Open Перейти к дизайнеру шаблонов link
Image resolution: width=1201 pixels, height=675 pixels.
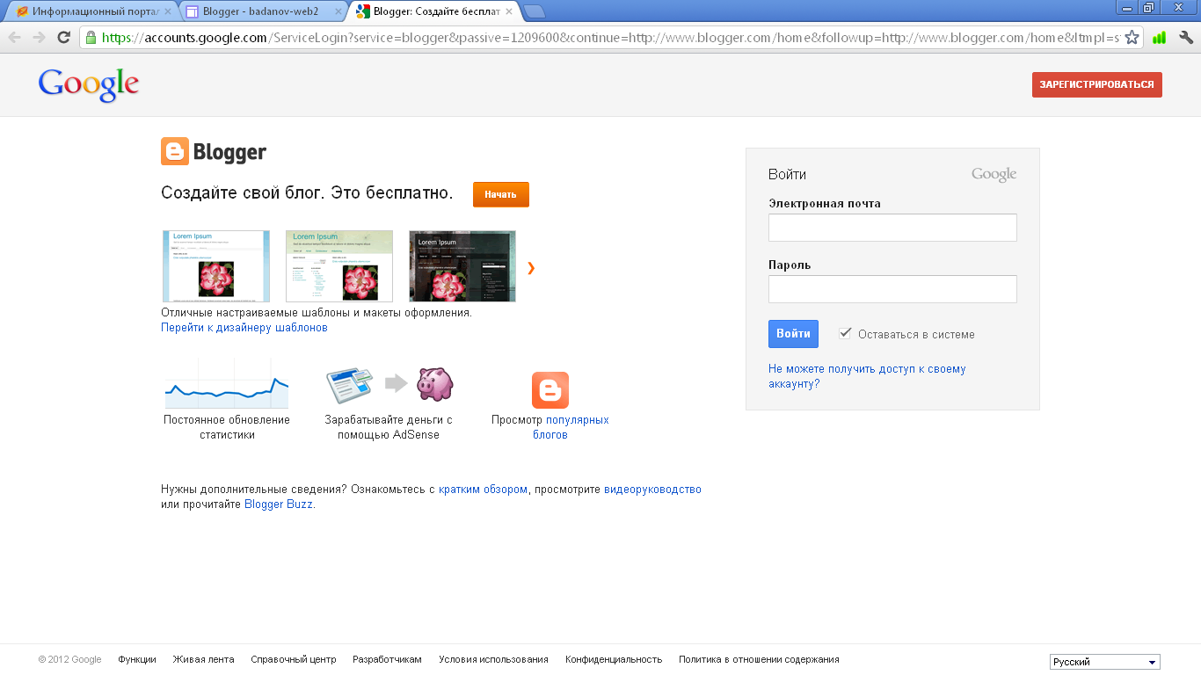244,328
